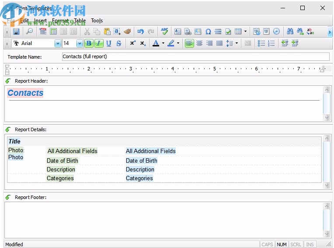334x248 pixels.
Task: Toggle subscript formatting
Action: (x=143, y=43)
